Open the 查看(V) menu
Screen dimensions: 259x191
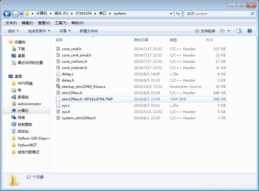[x=44, y=23]
